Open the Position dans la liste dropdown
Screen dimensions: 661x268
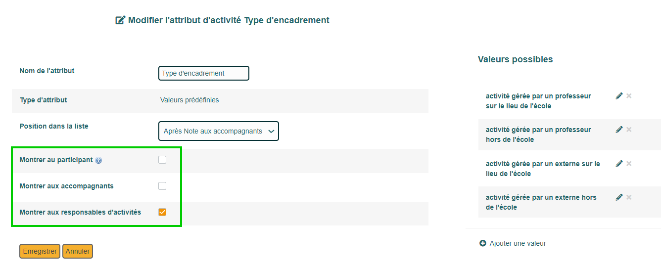(x=219, y=131)
